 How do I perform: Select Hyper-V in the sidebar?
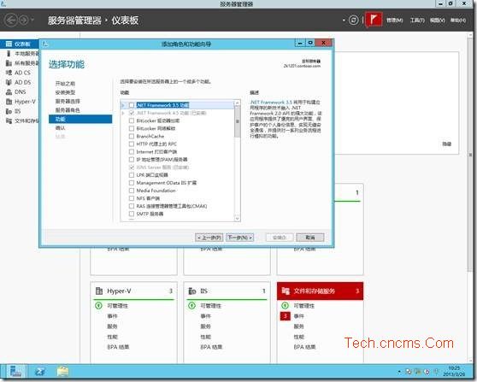point(25,102)
